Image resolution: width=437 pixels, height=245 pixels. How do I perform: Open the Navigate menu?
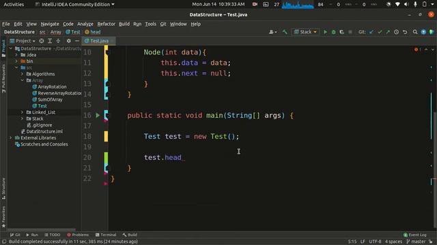50,24
